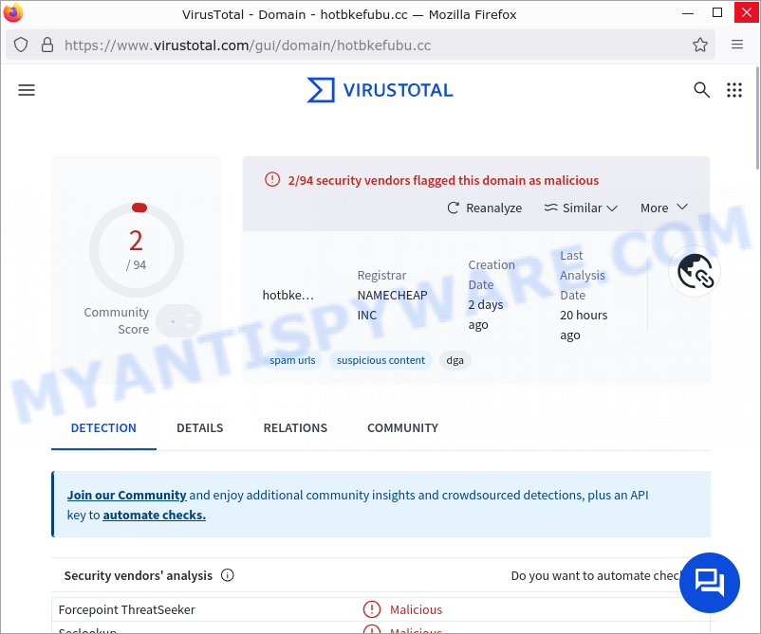
Task: Click the security vendors' analysis info icon
Action: pos(228,575)
